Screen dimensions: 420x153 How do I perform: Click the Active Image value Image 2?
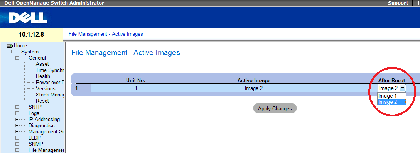[x=254, y=88]
